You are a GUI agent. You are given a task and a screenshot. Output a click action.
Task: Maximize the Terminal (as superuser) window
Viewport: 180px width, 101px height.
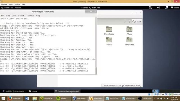[x=91, y=12]
